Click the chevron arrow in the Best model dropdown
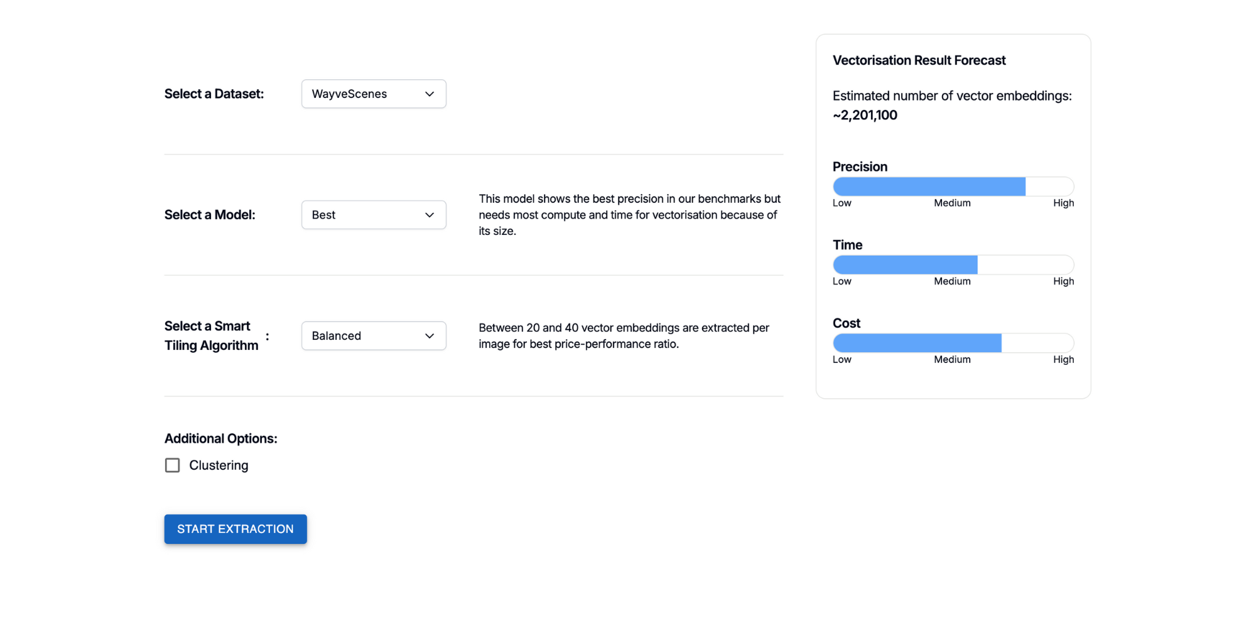The image size is (1256, 628). [430, 215]
